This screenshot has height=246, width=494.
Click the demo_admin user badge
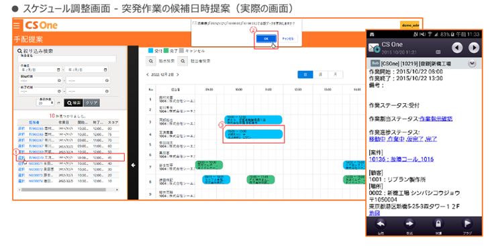click(x=409, y=25)
